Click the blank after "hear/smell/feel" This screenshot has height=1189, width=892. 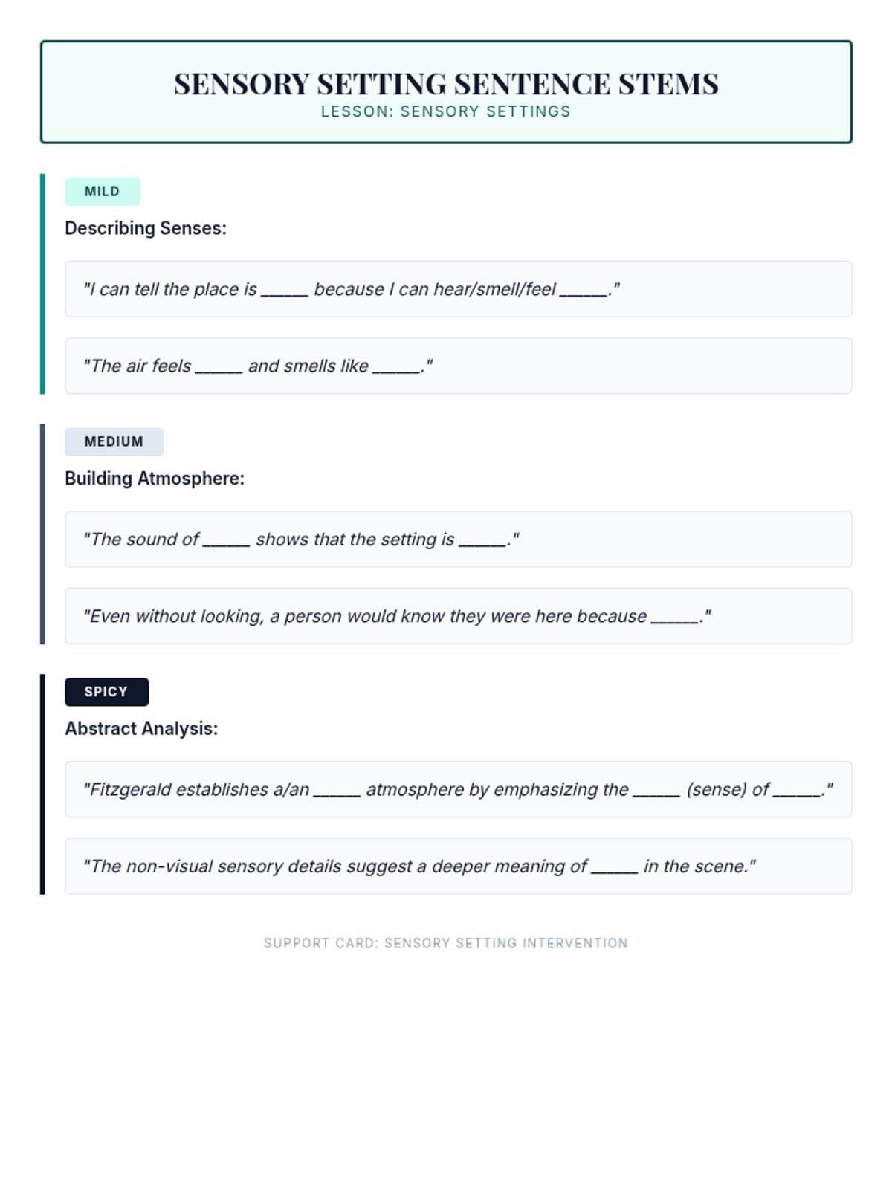tap(584, 291)
